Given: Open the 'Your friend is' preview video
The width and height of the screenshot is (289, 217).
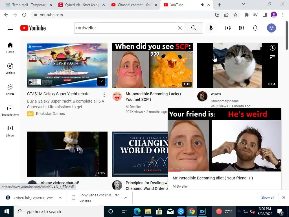Looking at the screenshot, I should [x=225, y=140].
